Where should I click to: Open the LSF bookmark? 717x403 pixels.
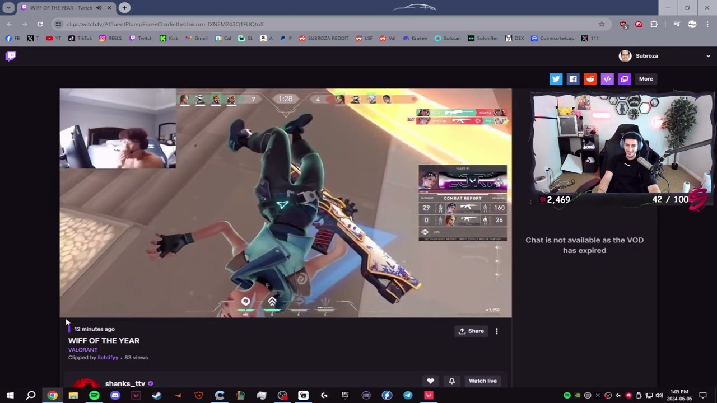coord(364,38)
